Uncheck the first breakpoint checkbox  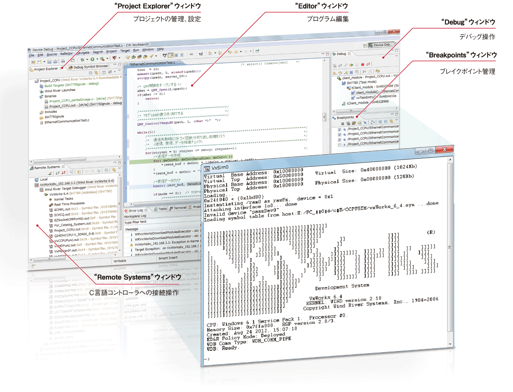[340, 130]
